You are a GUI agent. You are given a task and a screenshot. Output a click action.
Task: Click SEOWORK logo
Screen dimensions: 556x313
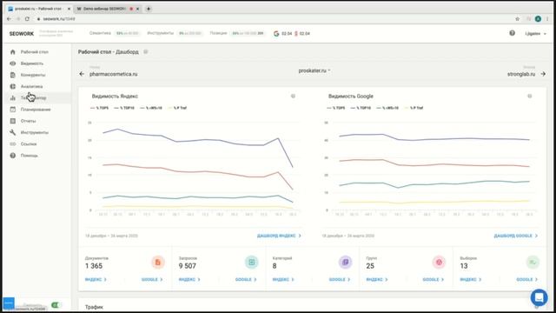point(21,34)
